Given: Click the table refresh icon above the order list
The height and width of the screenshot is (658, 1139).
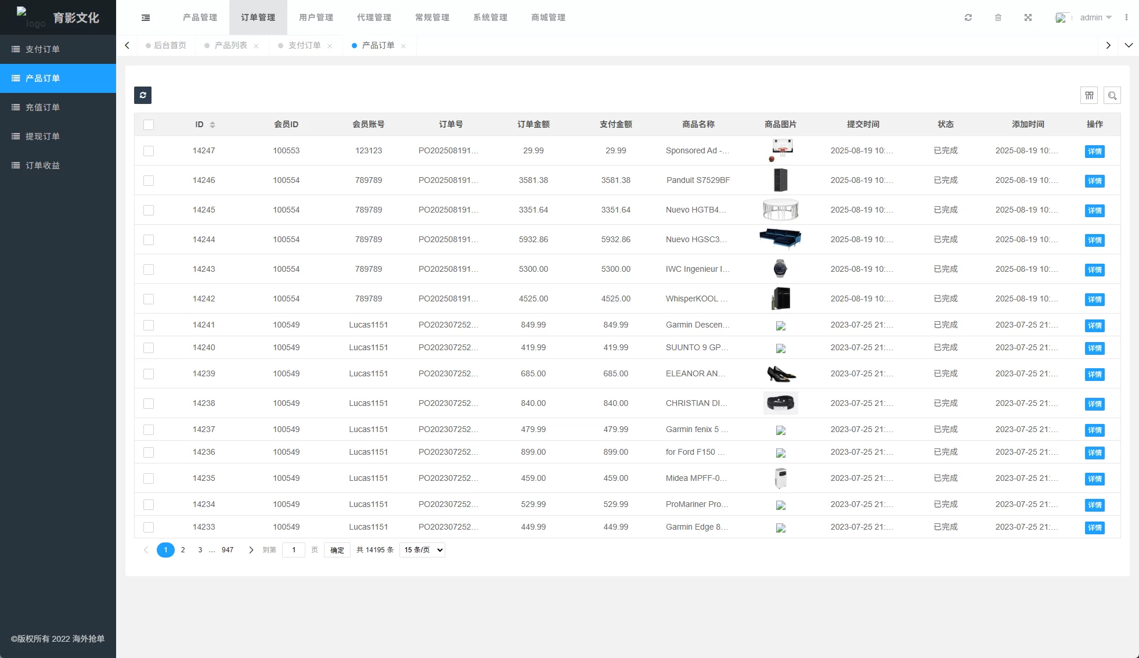Looking at the screenshot, I should [x=143, y=95].
